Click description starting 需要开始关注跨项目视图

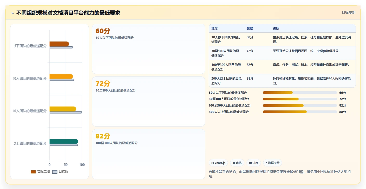306,51
